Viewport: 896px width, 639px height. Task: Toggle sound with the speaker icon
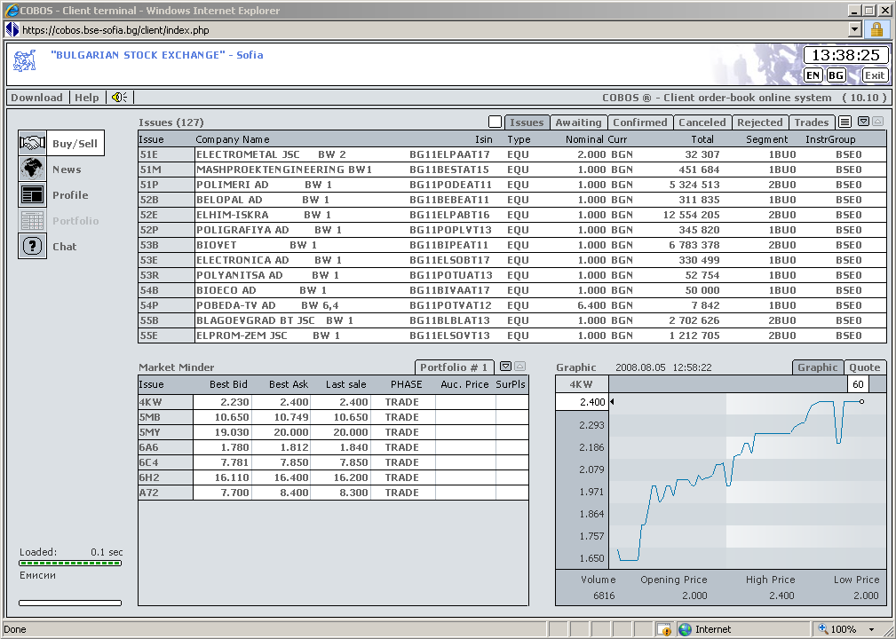click(119, 98)
